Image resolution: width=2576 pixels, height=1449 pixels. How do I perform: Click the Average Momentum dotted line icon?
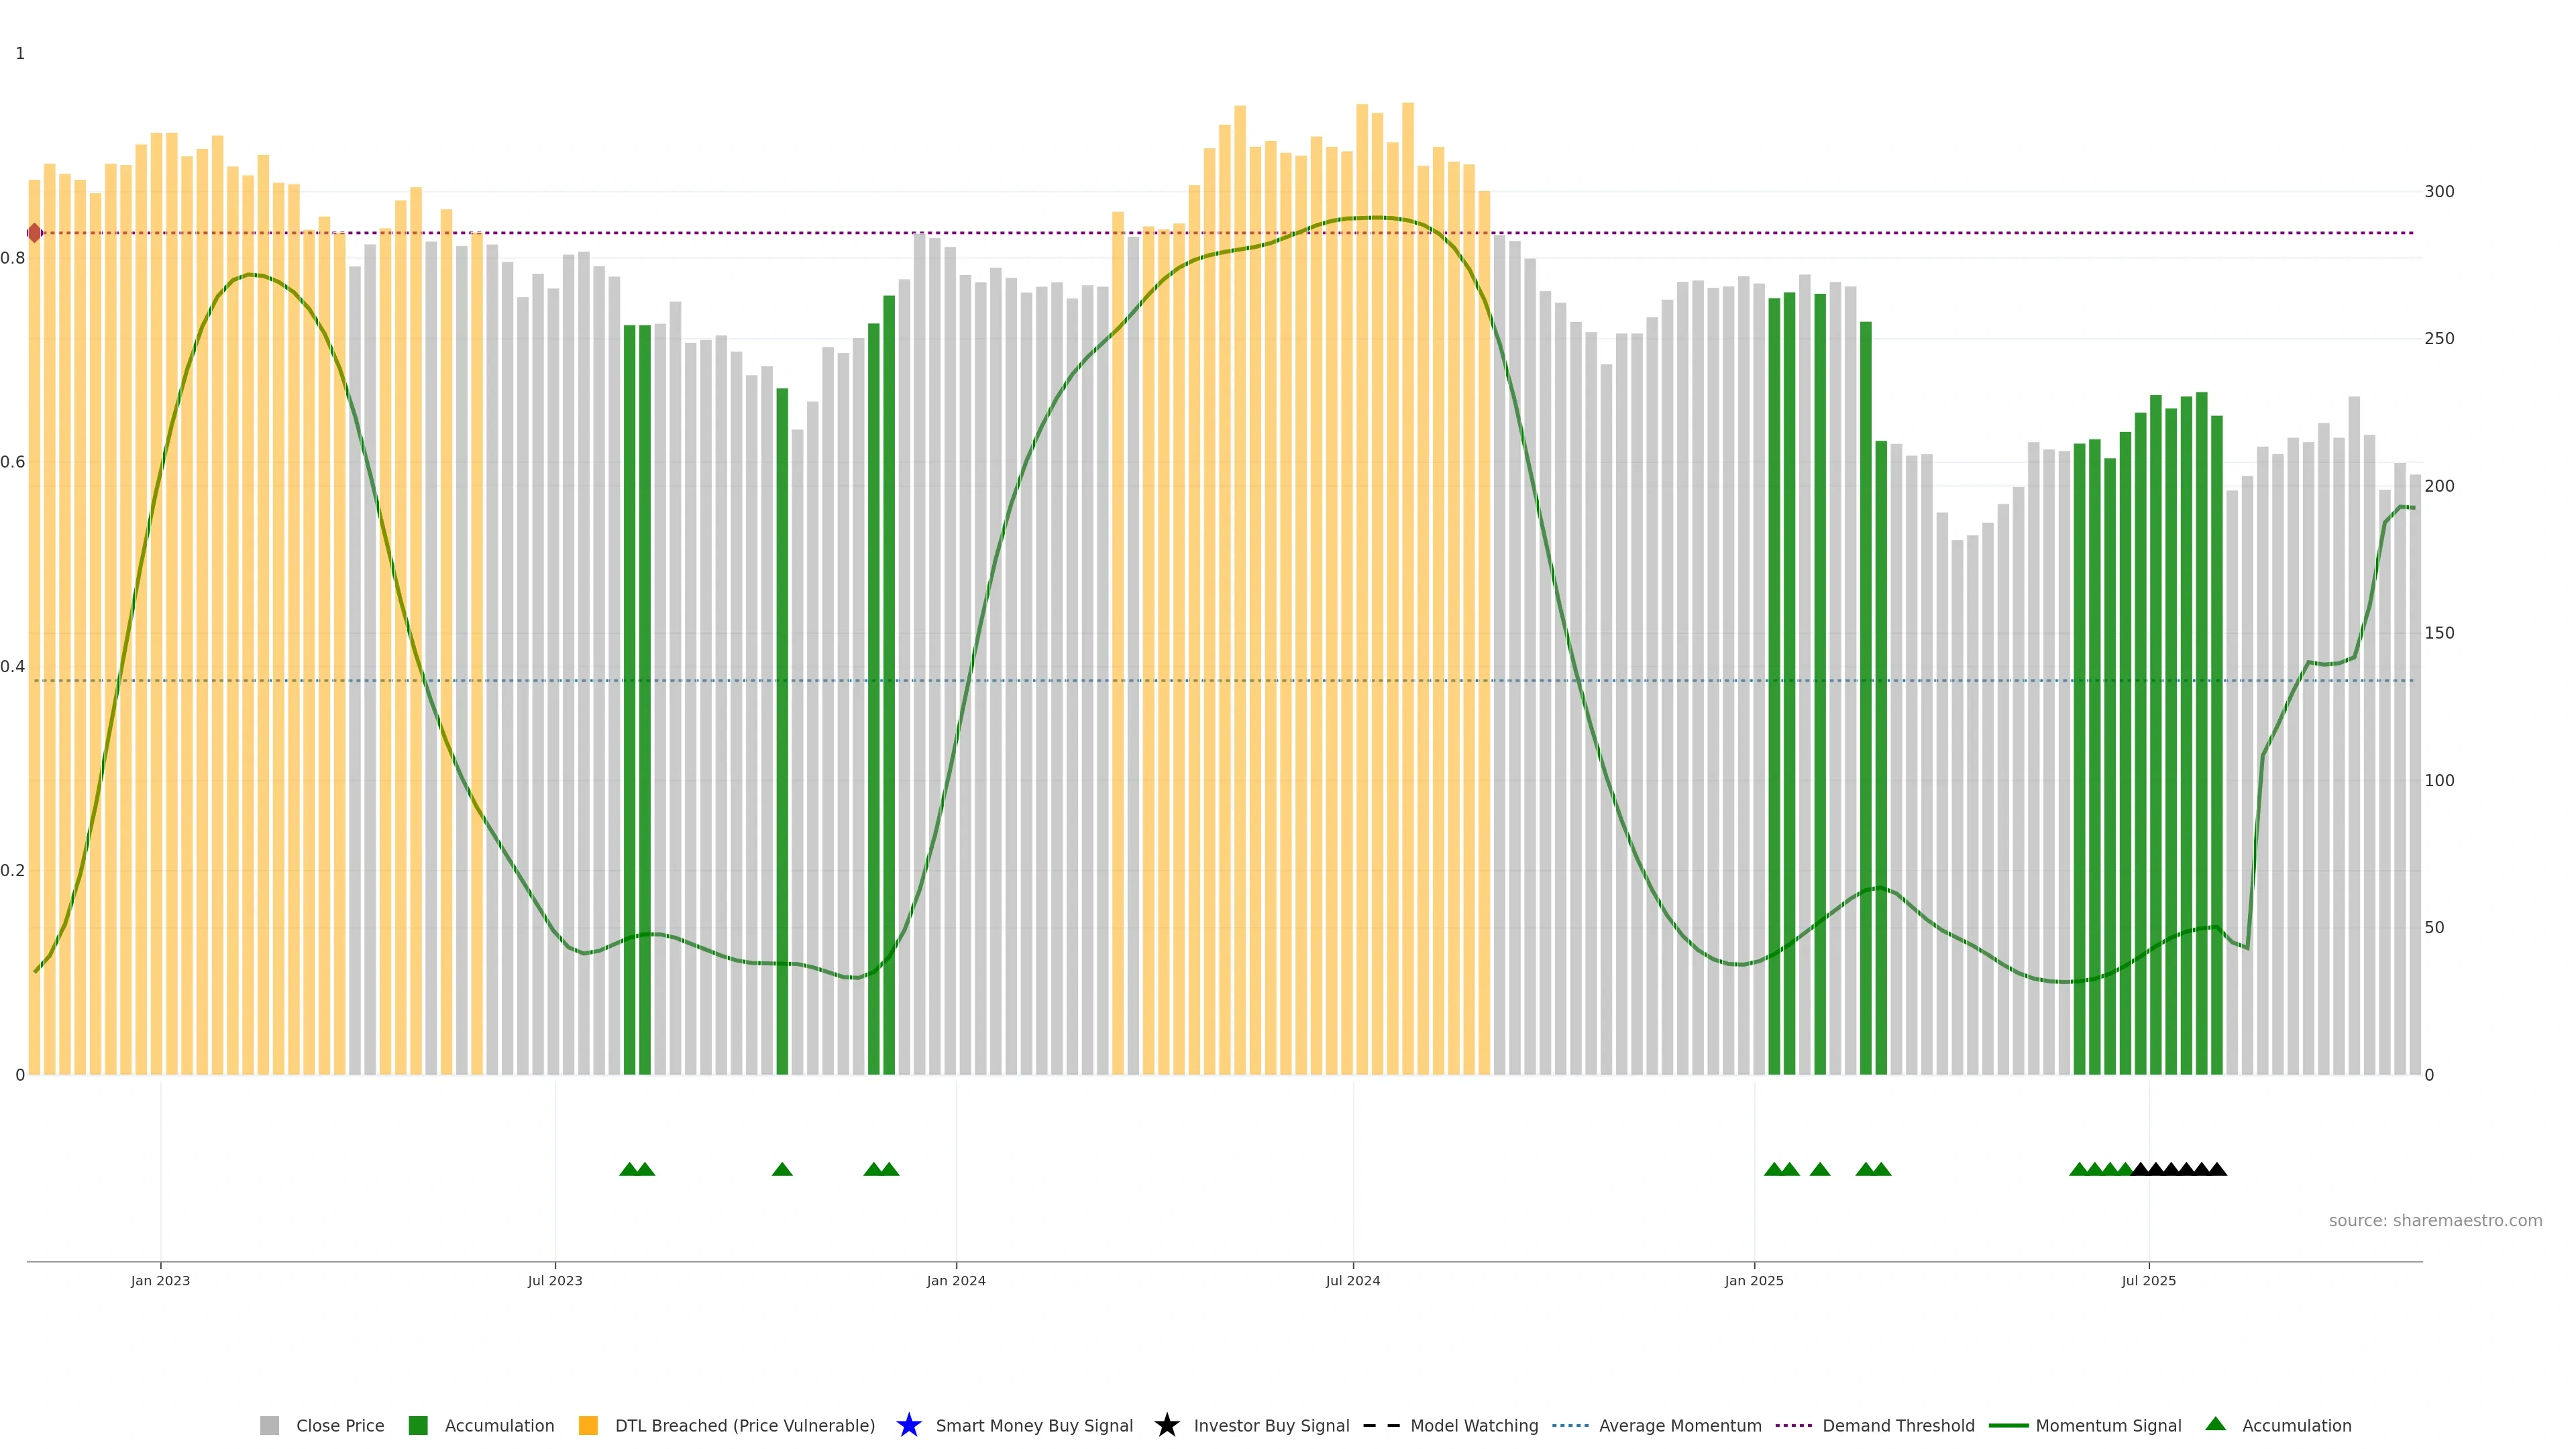1570,1425
